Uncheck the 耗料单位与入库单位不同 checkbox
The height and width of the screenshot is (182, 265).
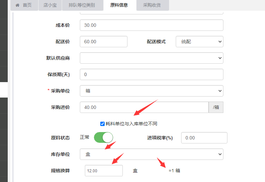tap(103, 124)
